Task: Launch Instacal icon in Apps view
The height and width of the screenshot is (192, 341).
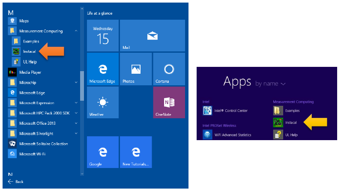Action: coord(278,123)
